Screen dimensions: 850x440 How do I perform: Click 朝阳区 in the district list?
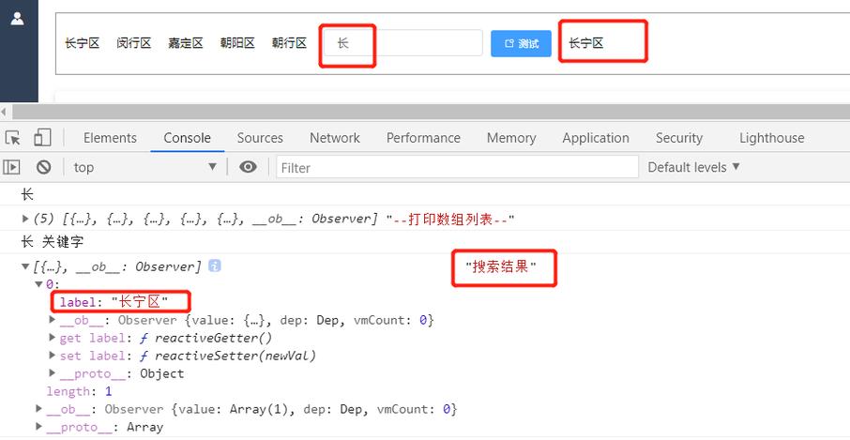pyautogui.click(x=237, y=43)
